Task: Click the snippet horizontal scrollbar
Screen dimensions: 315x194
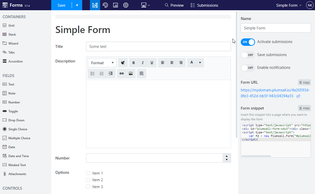Action: (256, 156)
